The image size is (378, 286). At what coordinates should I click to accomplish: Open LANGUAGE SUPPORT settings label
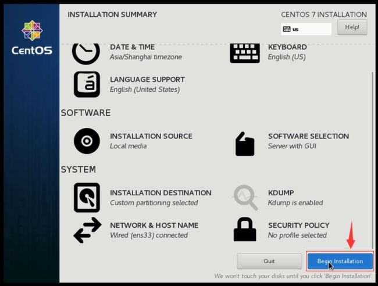pos(147,80)
